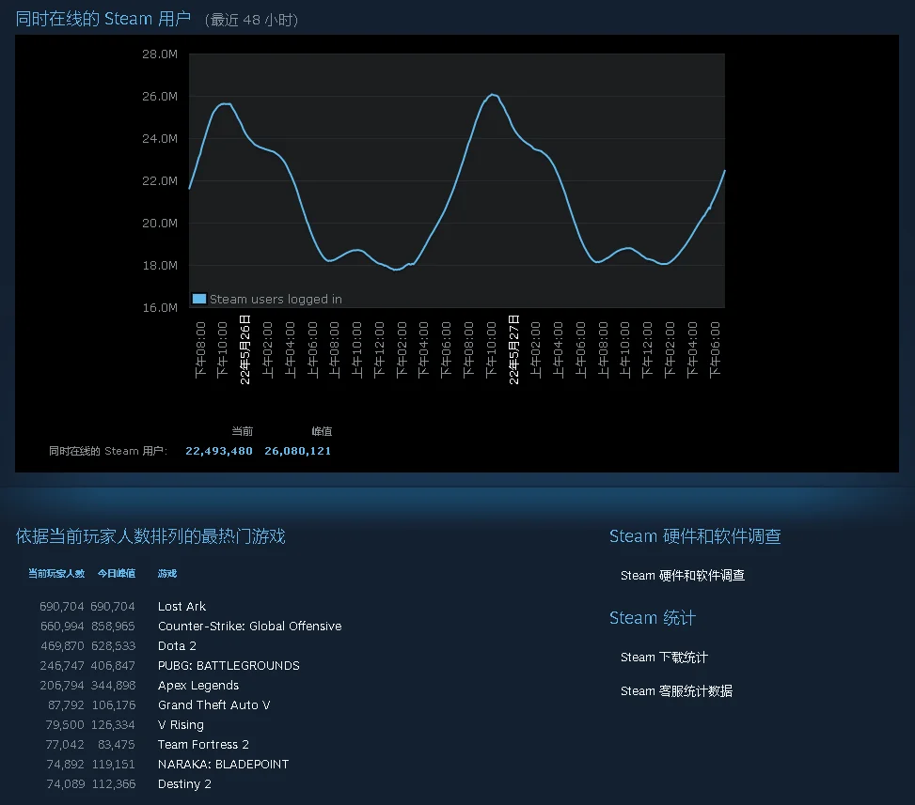The height and width of the screenshot is (805, 915).
Task: Open the V Rising game link
Action: pyautogui.click(x=181, y=725)
